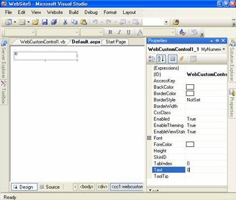Click the Foreground Color A icon
236x200 pixels.
point(140,32)
